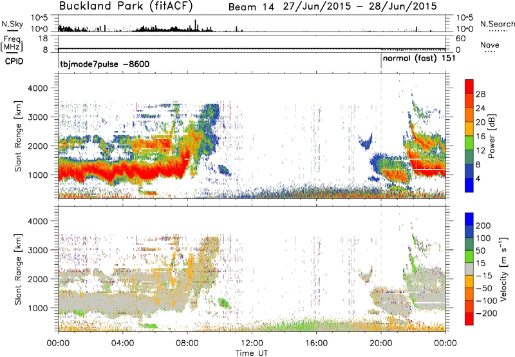Click the gray band of the Velocity colorbar

(469, 269)
